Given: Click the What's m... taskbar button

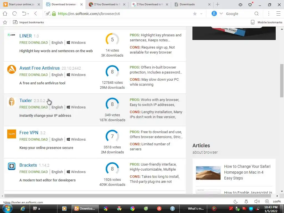Looking at the screenshot, I should [x=193, y=209].
